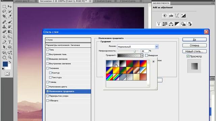
Task: Click the opacity percentage input field
Action: coord(144,51)
